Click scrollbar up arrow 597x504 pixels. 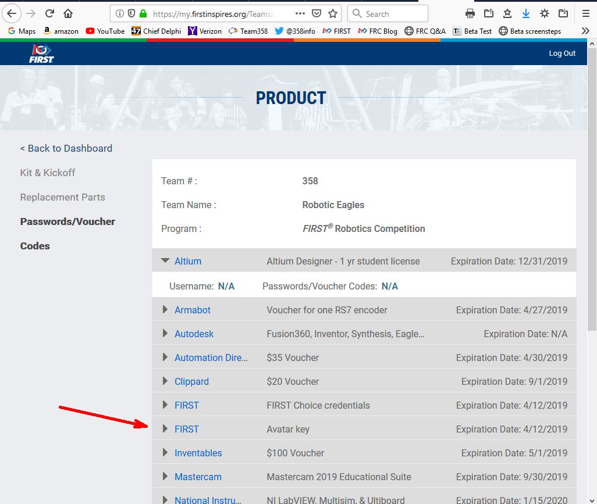[592, 44]
